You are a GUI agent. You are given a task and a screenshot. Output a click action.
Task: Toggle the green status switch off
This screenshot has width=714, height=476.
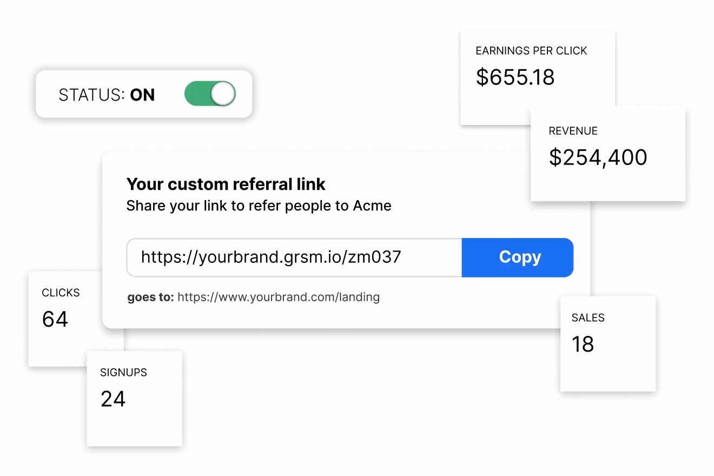[x=210, y=94]
